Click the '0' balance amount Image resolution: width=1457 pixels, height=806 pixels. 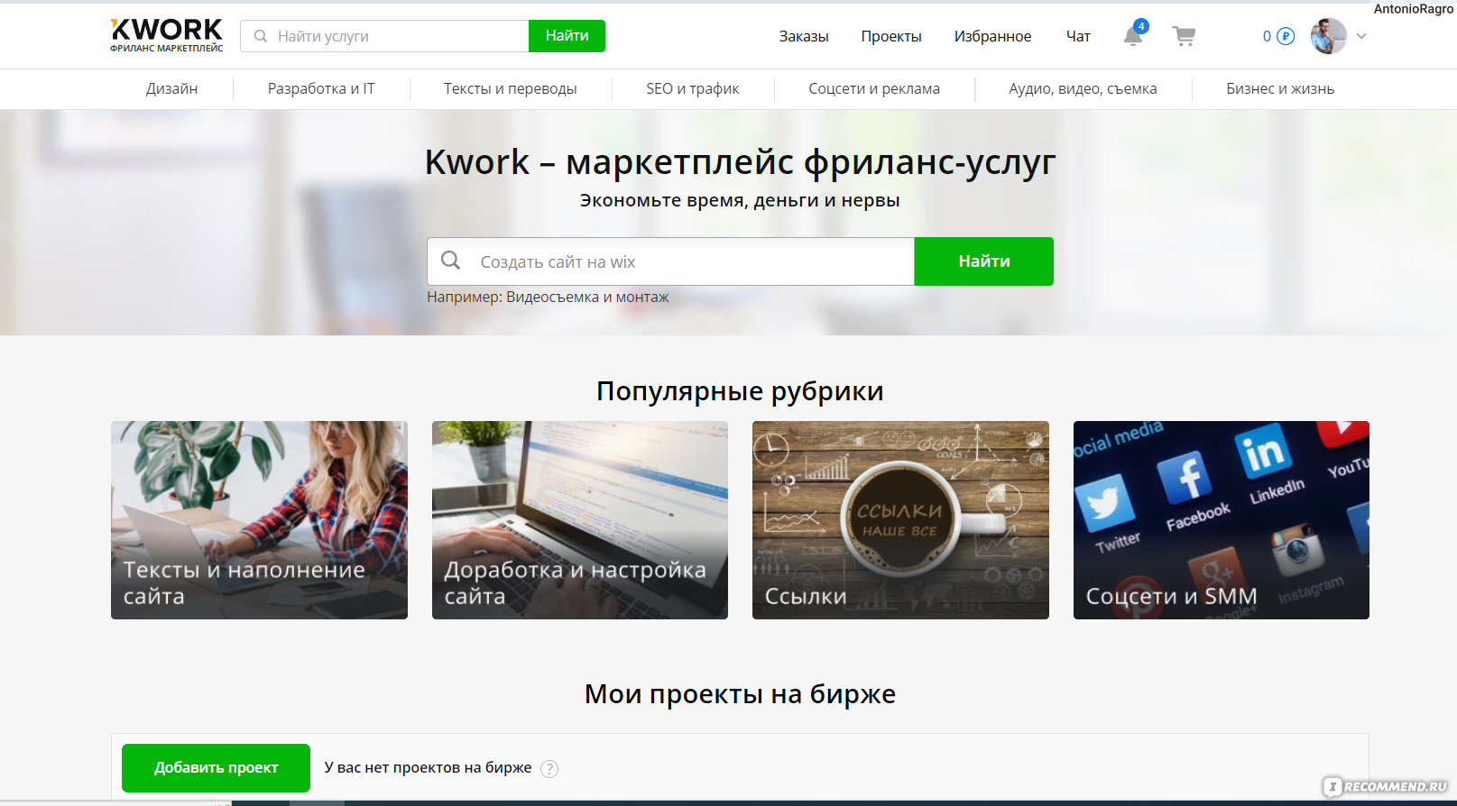(1267, 36)
